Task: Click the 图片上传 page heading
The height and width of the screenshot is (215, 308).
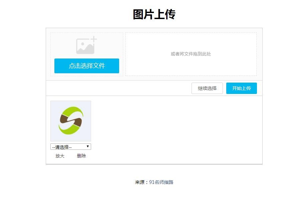Action: point(154,14)
